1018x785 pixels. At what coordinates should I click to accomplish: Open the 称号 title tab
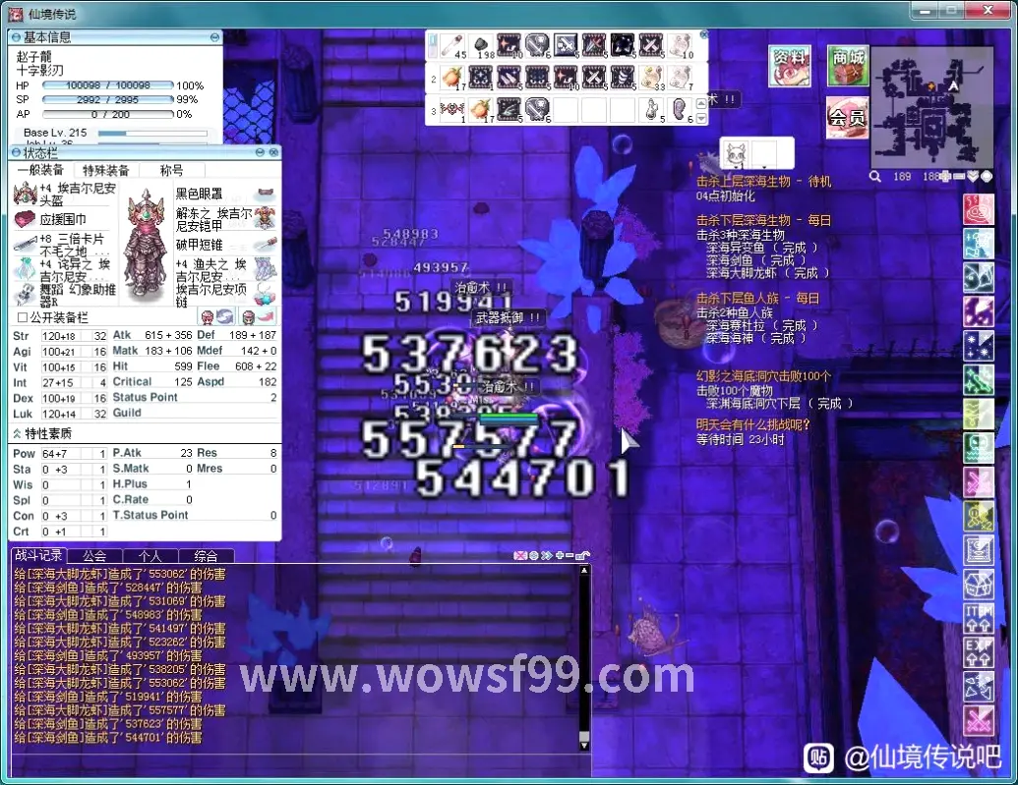[171, 170]
